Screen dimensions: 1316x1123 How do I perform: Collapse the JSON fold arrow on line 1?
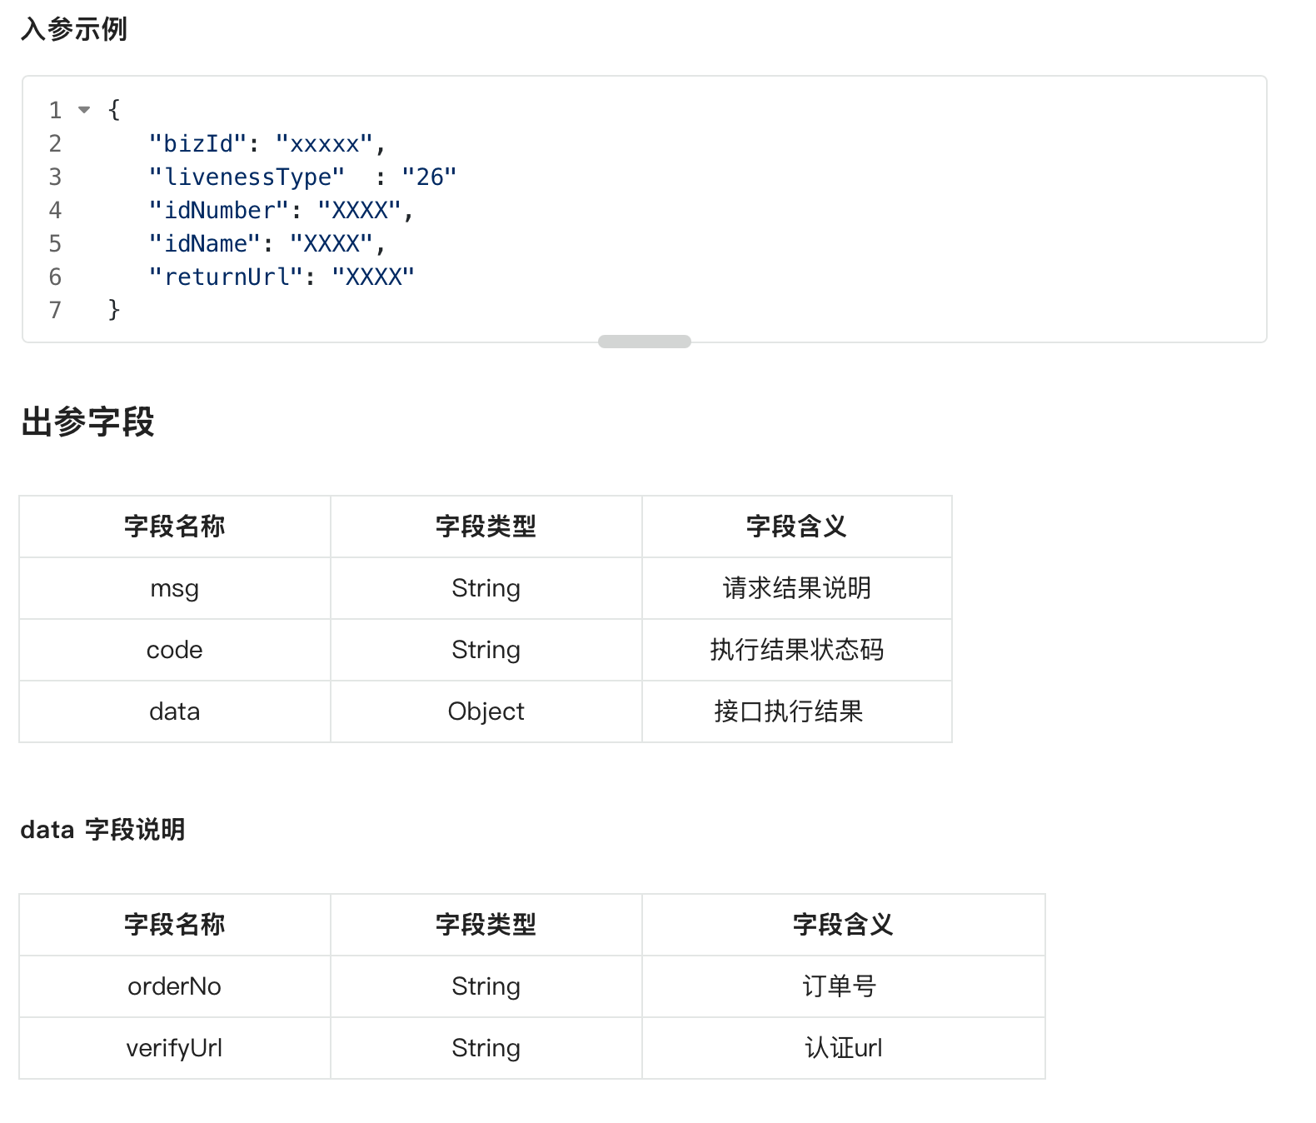tap(84, 110)
